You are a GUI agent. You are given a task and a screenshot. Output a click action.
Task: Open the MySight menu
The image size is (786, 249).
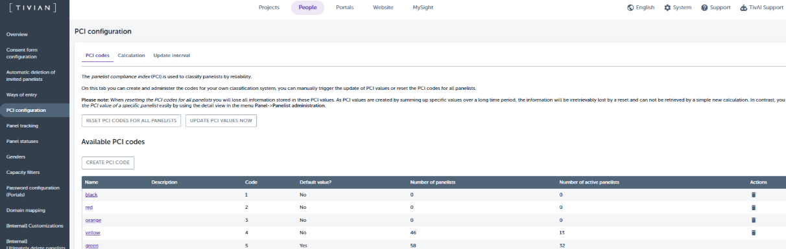(x=423, y=8)
